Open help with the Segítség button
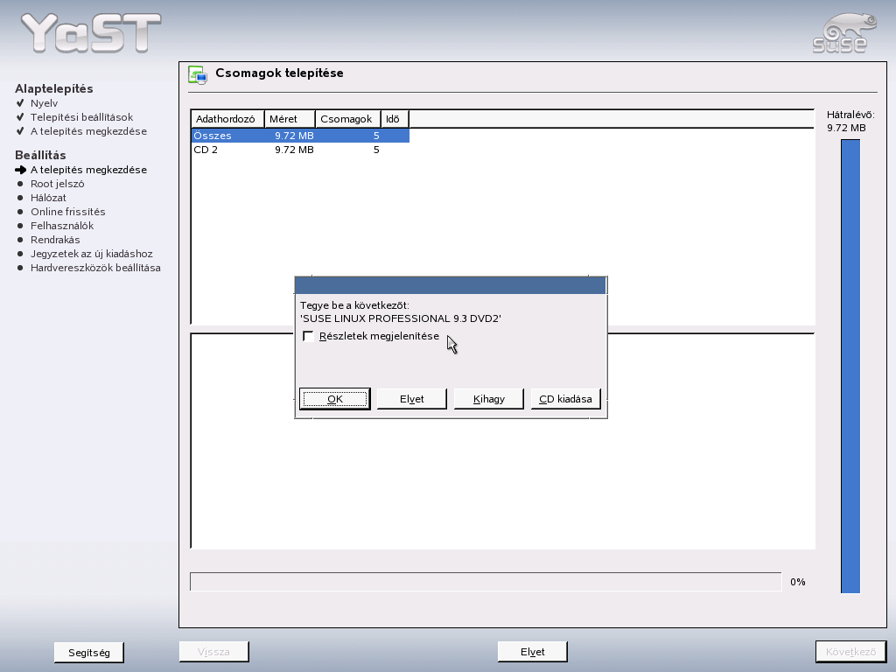The height and width of the screenshot is (672, 896). (89, 652)
